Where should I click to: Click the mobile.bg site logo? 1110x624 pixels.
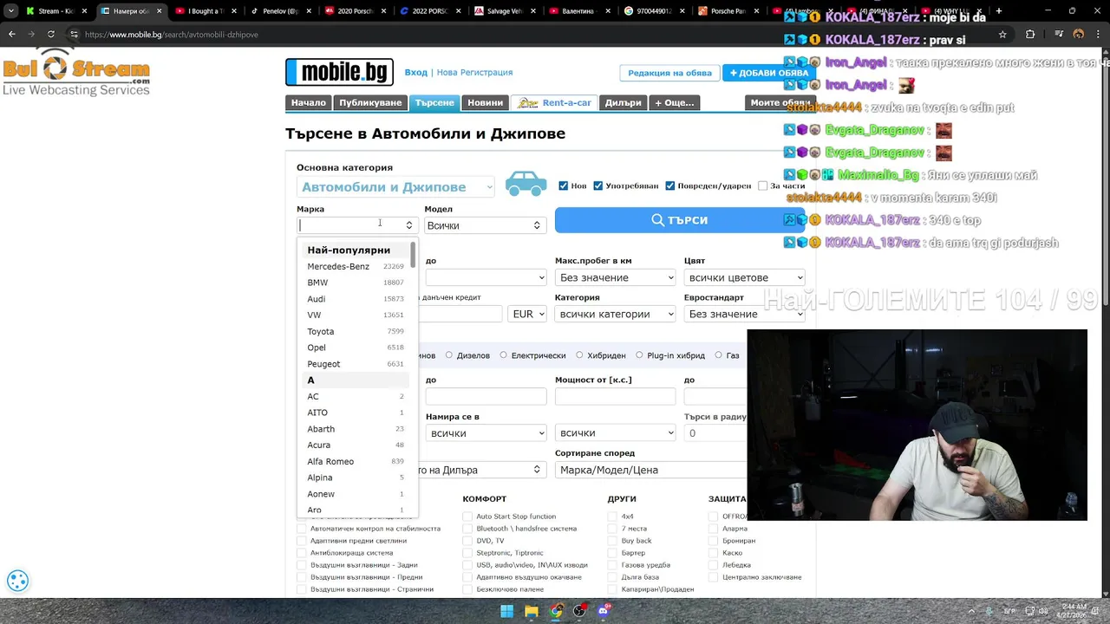pyautogui.click(x=339, y=72)
